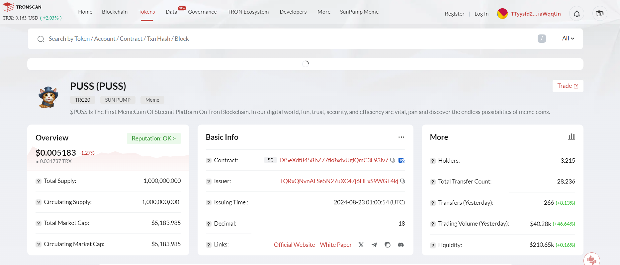Click the Log In link

(481, 14)
